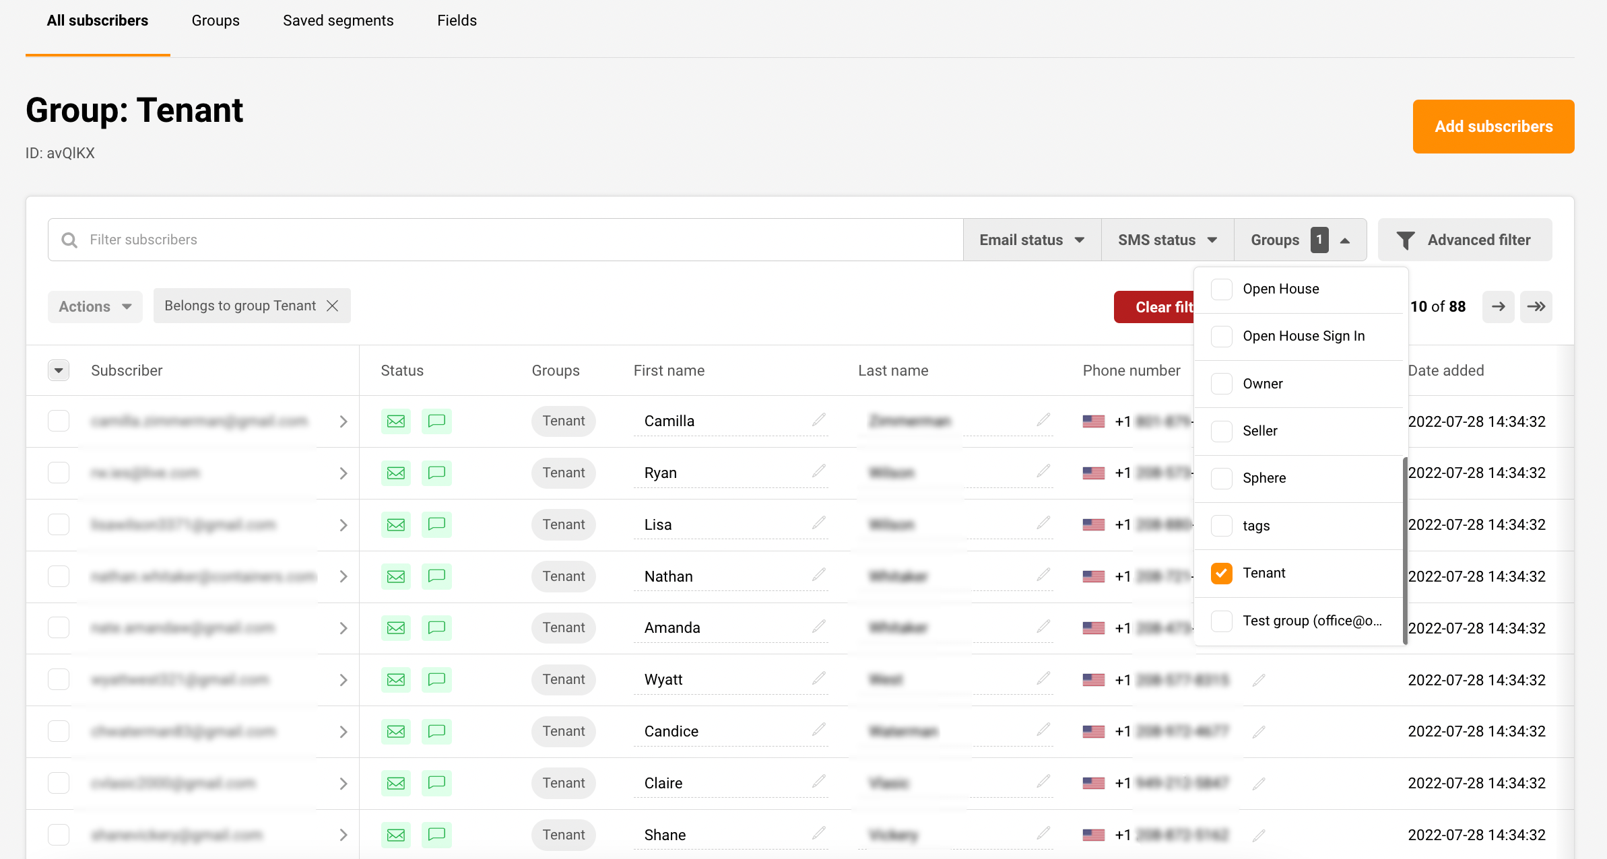The height and width of the screenshot is (859, 1607).
Task: Open the Actions dropdown menu
Action: tap(94, 307)
